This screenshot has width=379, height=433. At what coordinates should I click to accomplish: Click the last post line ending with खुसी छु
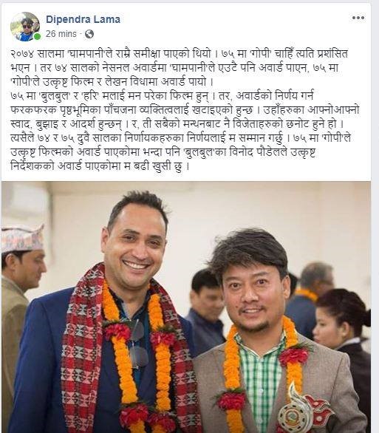(x=100, y=166)
